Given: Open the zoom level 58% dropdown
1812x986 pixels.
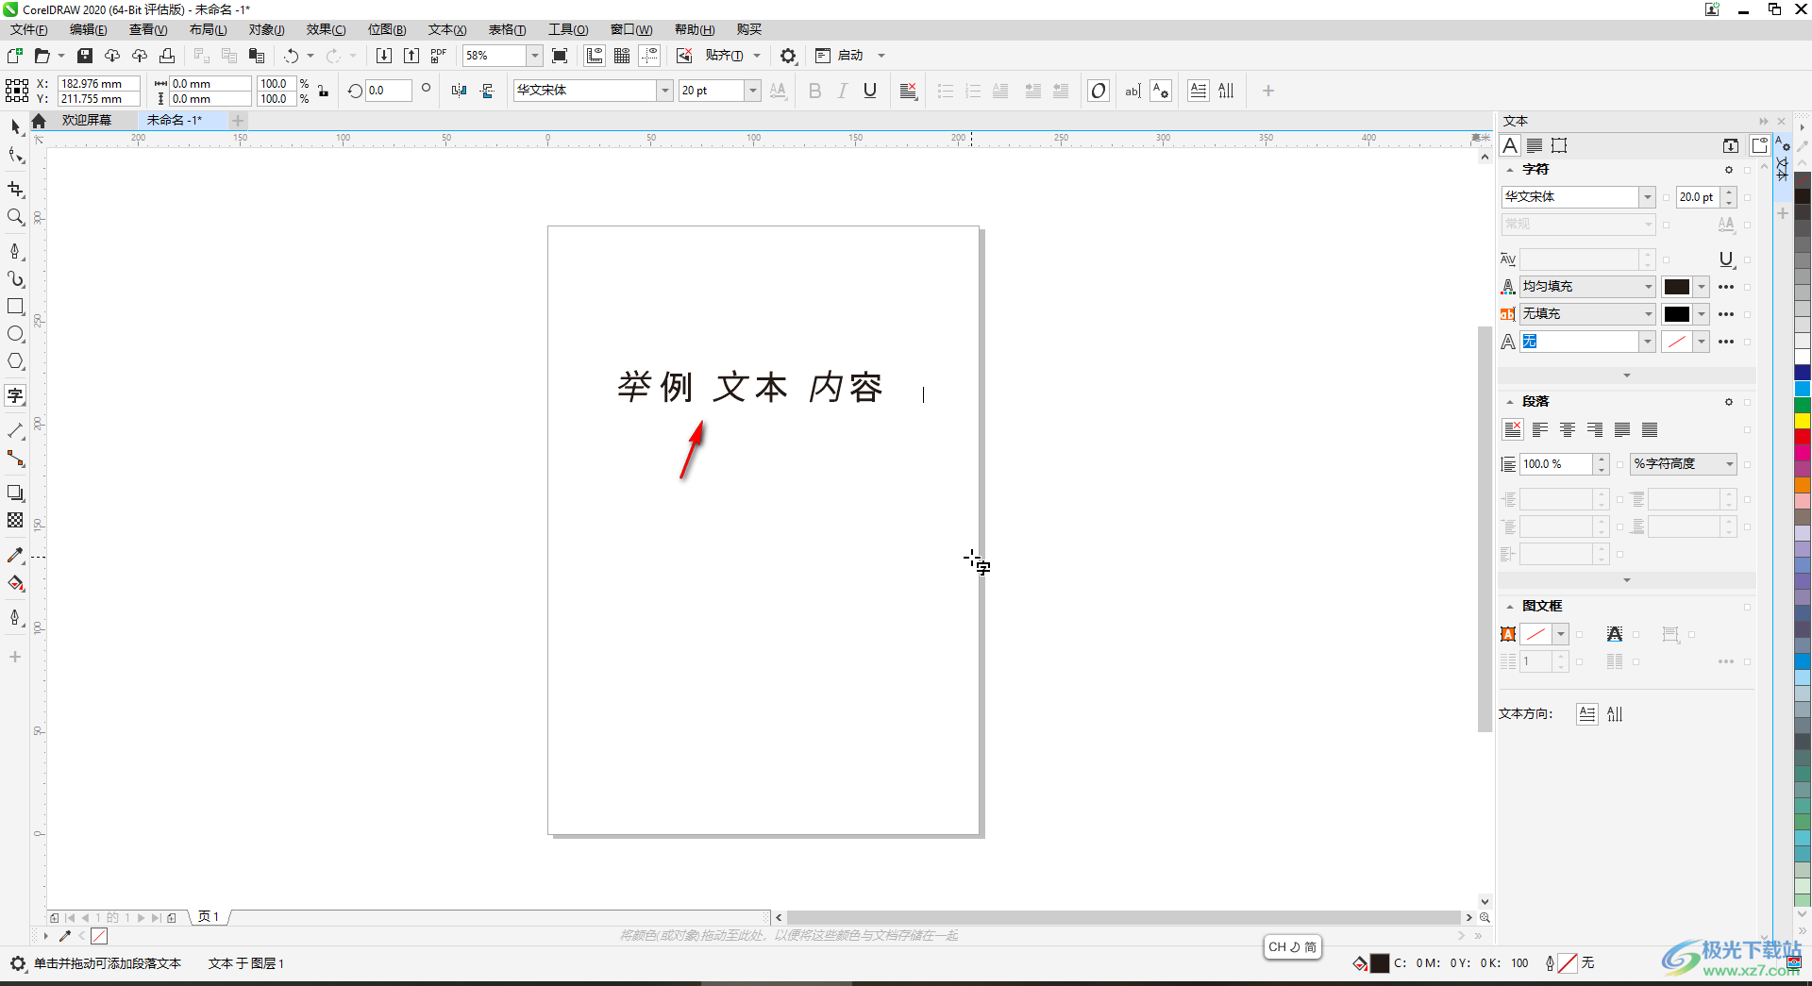Looking at the screenshot, I should (x=534, y=56).
